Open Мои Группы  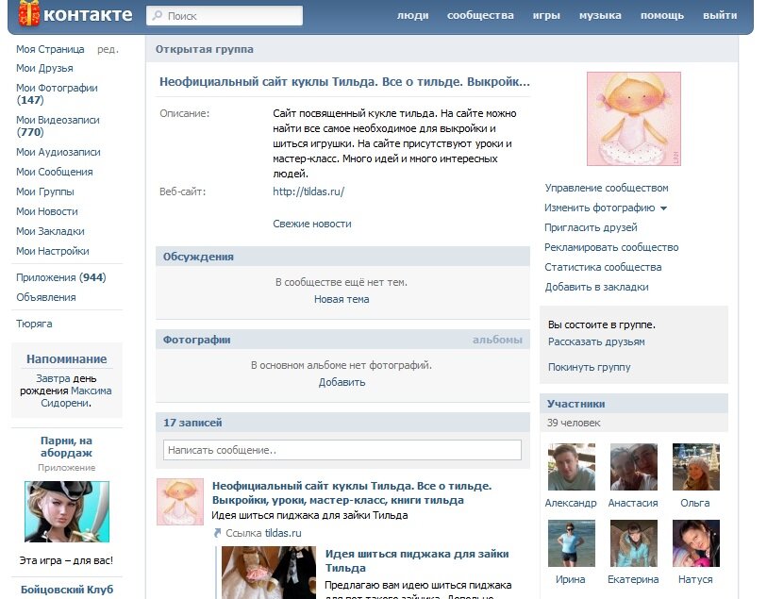(45, 191)
